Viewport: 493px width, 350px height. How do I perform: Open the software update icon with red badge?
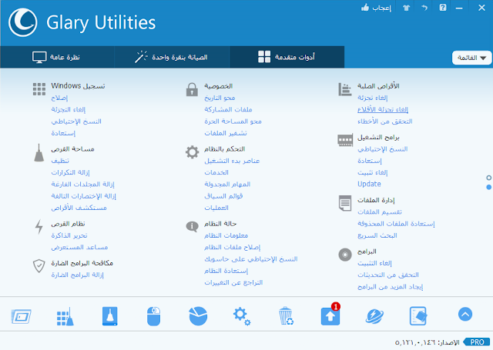330,315
